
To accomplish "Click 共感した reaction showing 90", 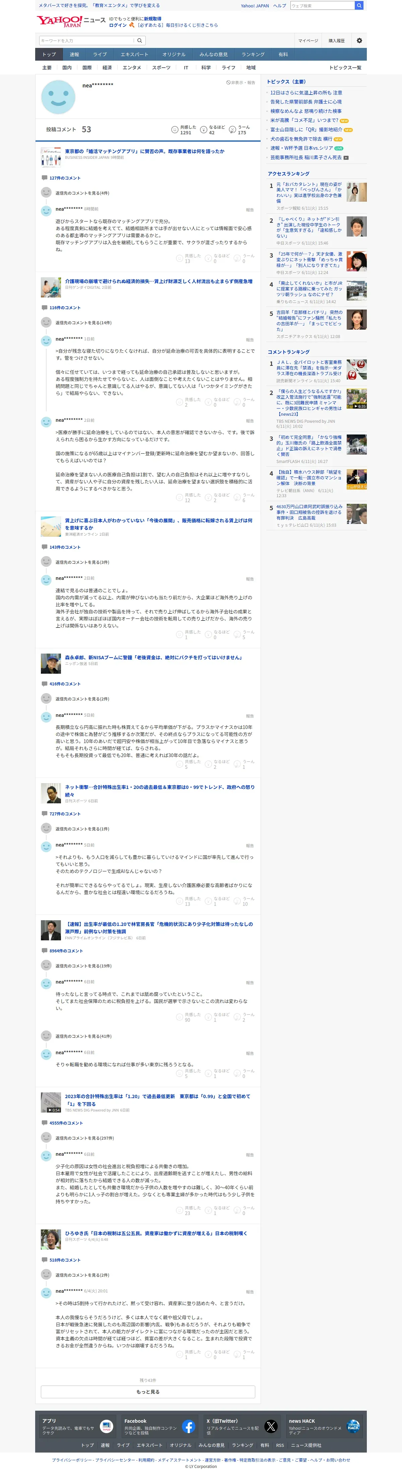I will coord(188,1017).
